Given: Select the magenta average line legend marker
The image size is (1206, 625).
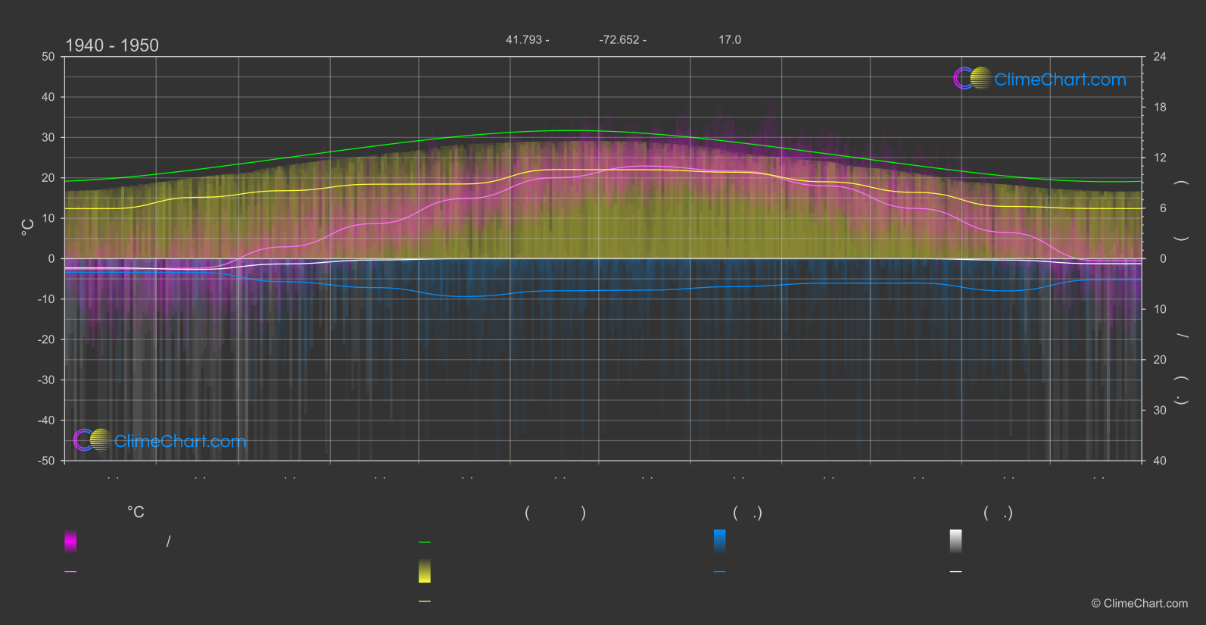Looking at the screenshot, I should click(70, 572).
